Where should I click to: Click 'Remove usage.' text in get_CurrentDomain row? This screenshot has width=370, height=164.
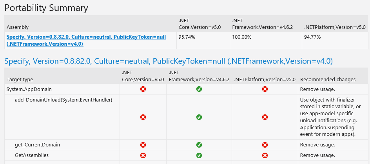point(317,145)
